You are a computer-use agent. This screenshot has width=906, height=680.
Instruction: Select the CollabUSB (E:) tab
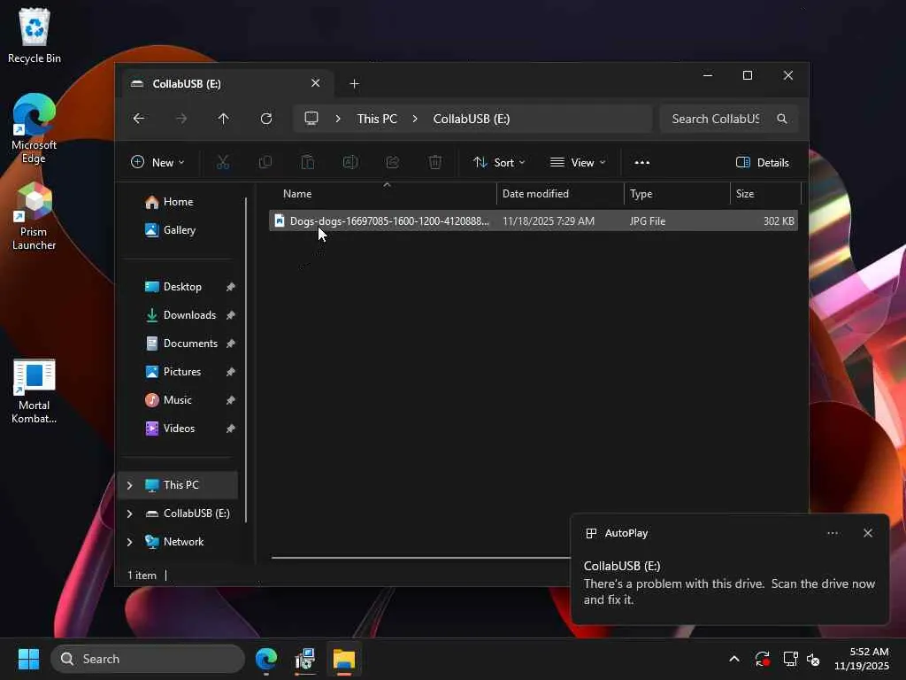226,84
